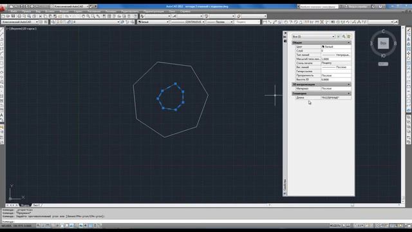Open the AutoCAD application menu button
This screenshot has width=412, height=232.
[x=3, y=8]
